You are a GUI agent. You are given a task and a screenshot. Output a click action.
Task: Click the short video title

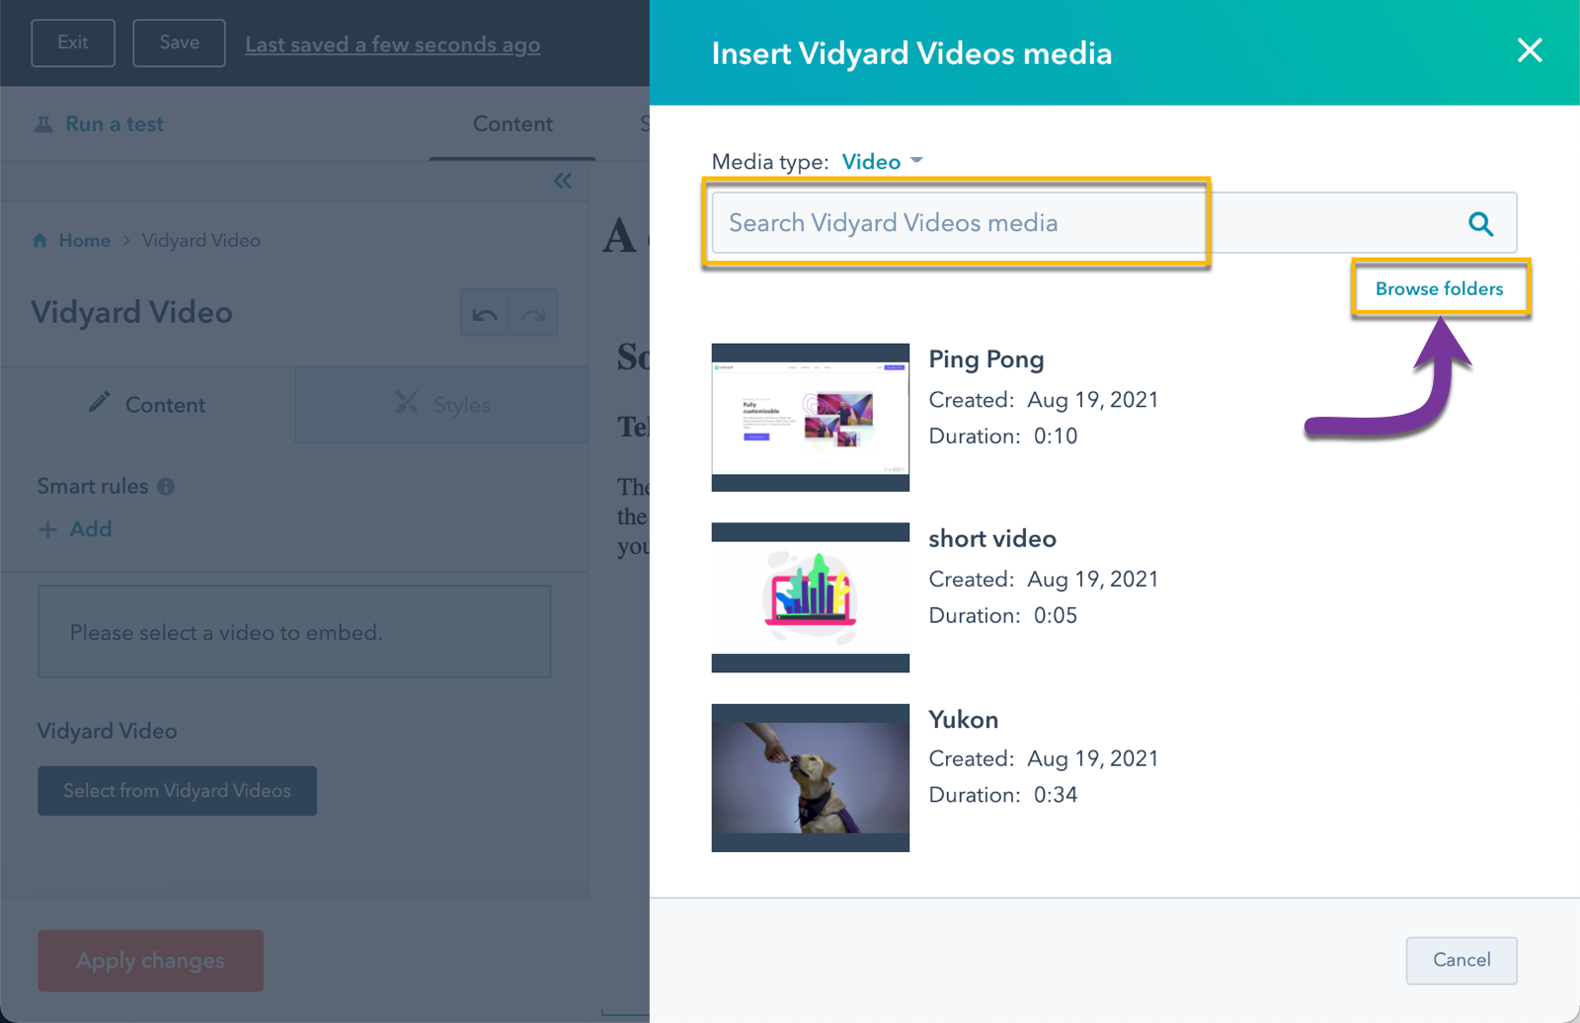pyautogui.click(x=992, y=538)
